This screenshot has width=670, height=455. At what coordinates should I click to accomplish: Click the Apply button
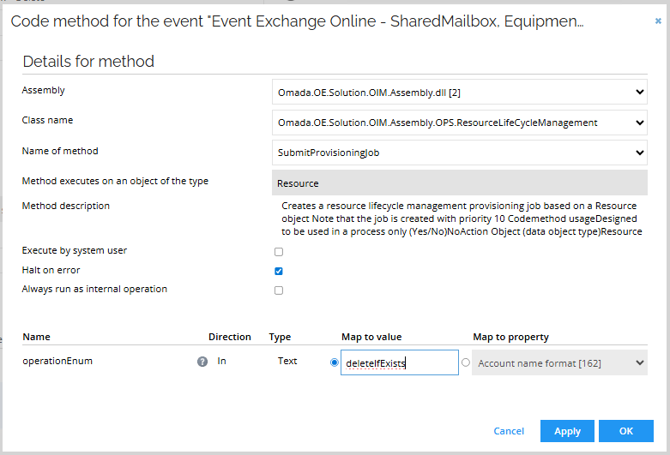pos(567,431)
